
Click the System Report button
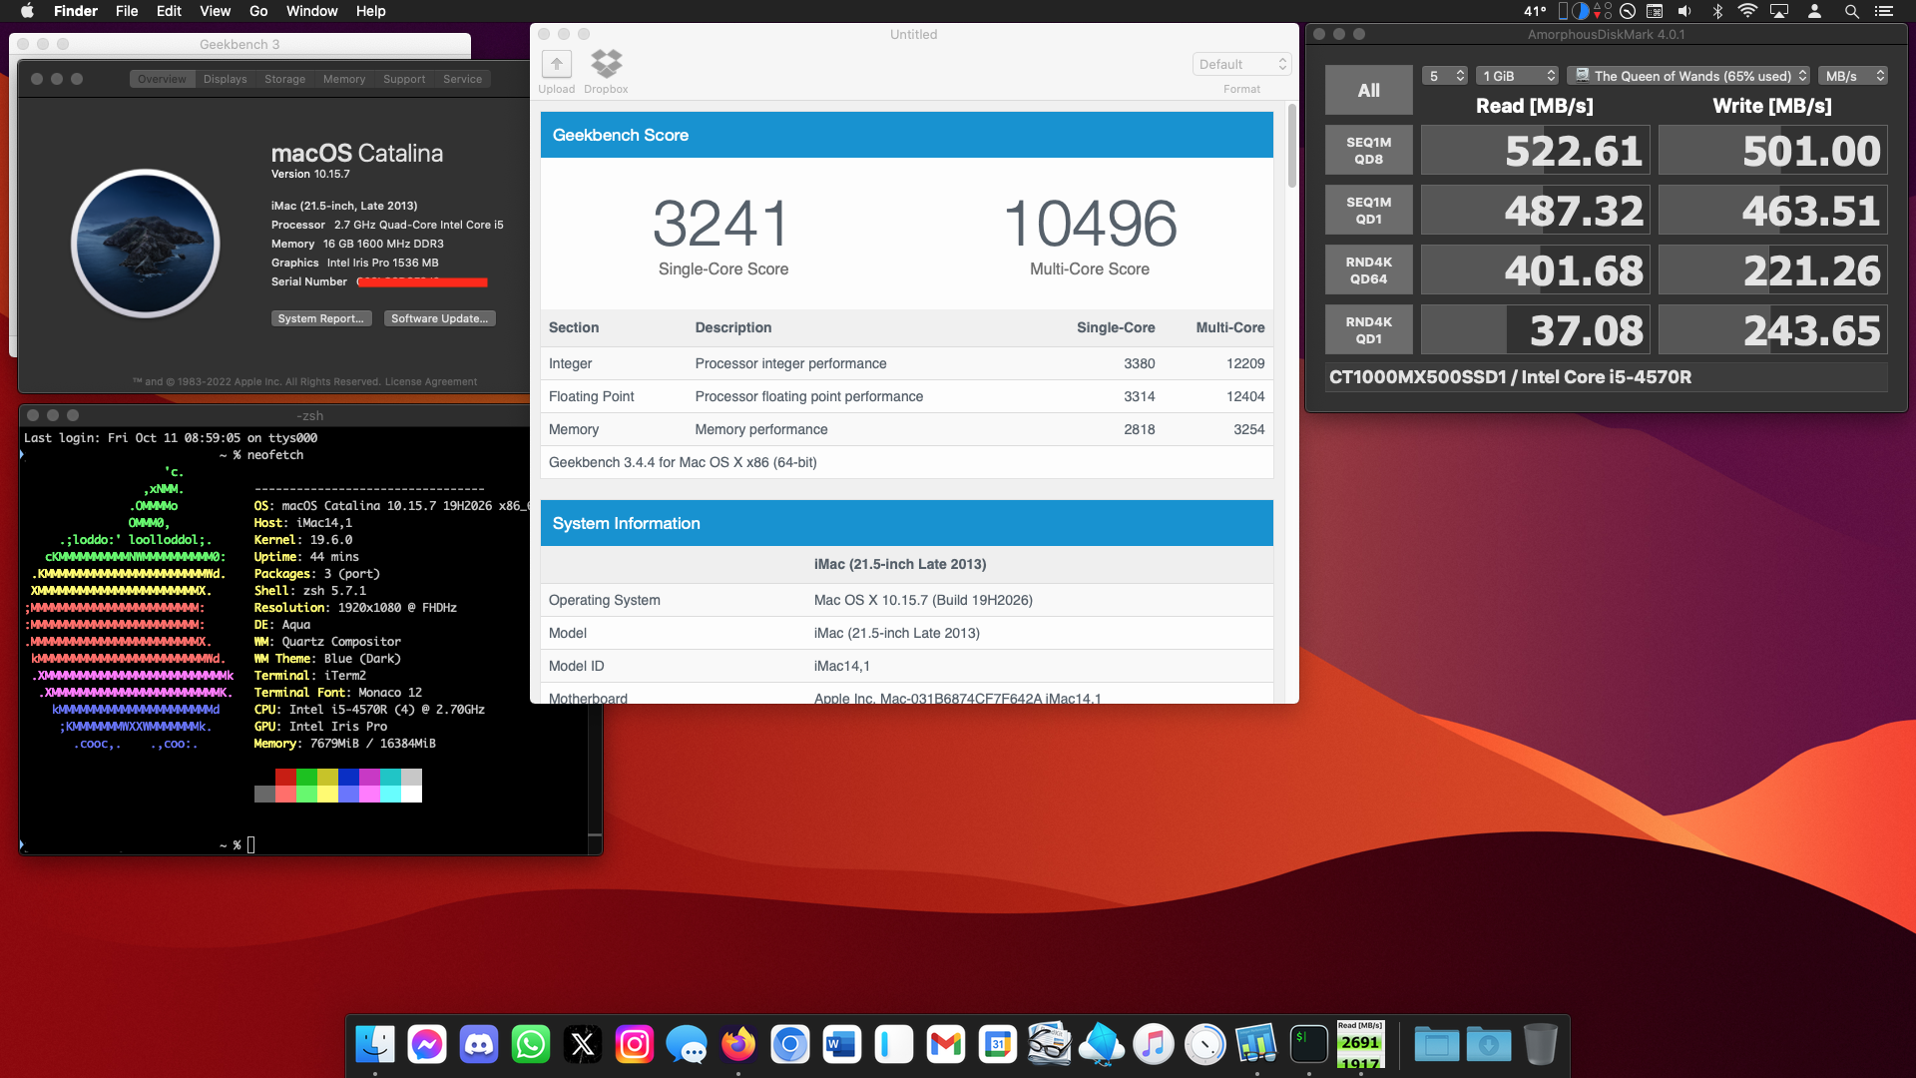click(321, 318)
